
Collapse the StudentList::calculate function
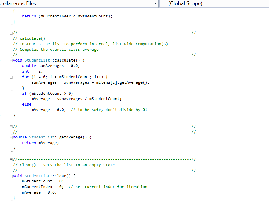[11, 60]
